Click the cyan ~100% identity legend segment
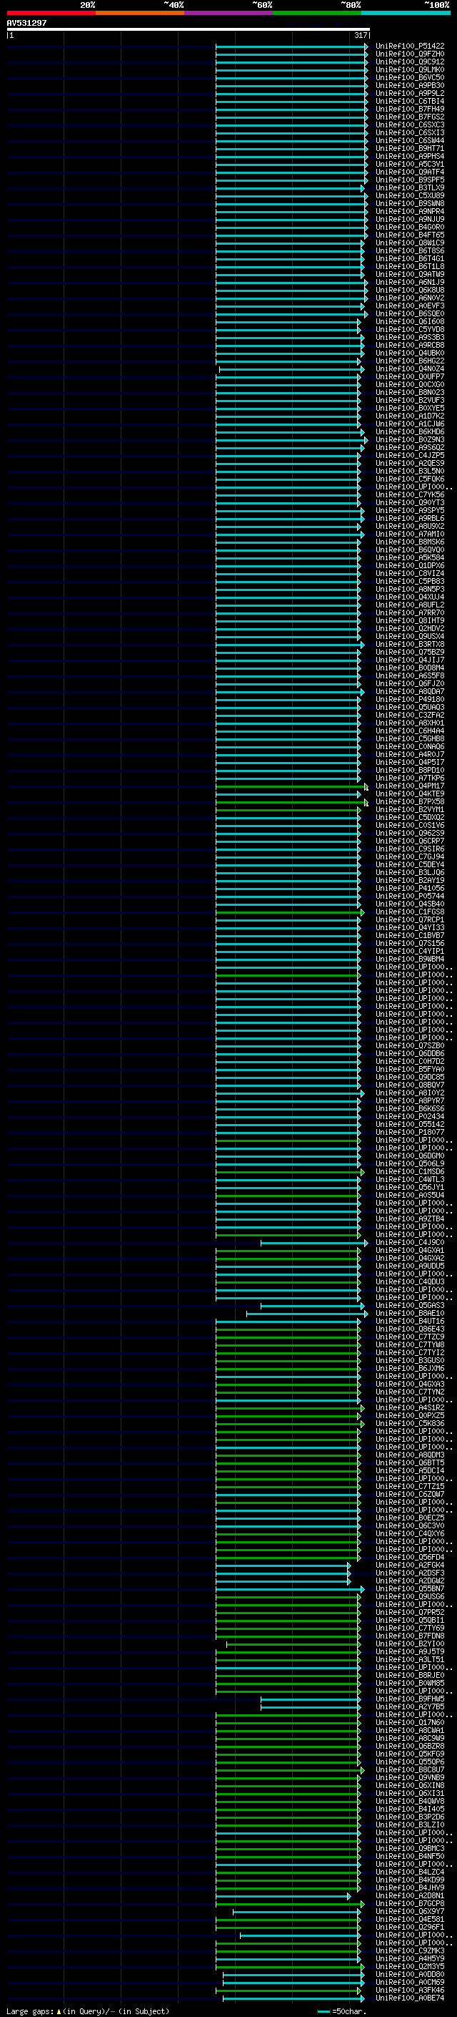Screen dimensions: 457x2017 click(x=406, y=13)
